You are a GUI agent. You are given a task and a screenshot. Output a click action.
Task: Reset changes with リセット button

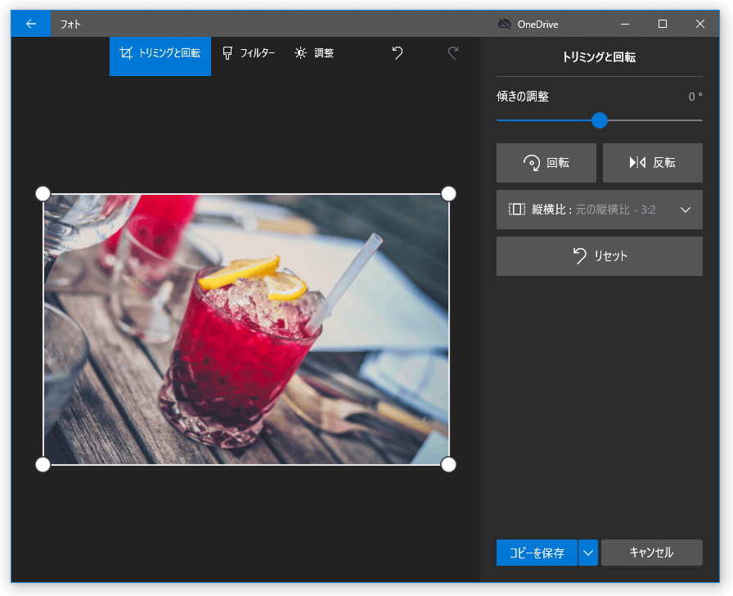[600, 256]
